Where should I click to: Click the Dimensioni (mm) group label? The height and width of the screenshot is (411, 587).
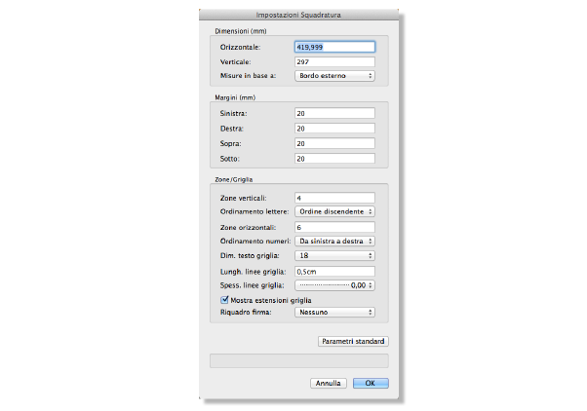click(241, 31)
